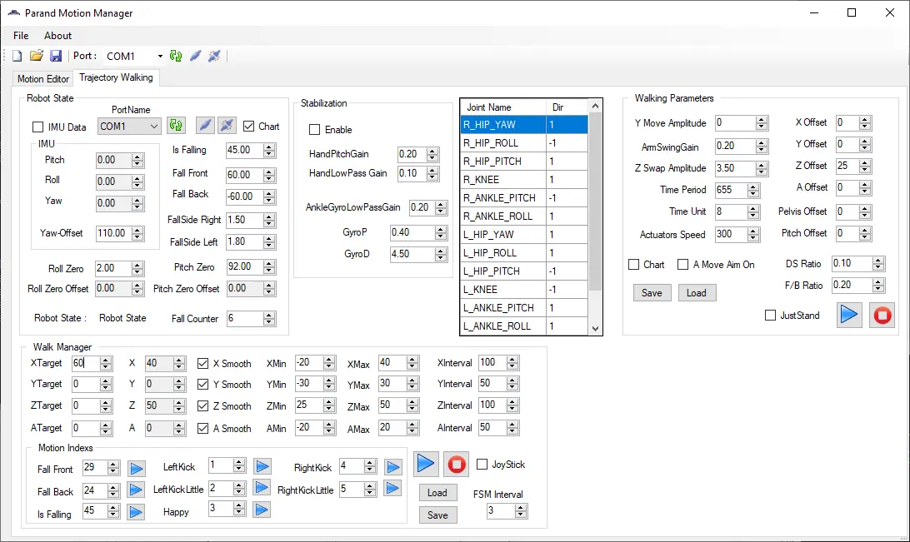Check Chart in Walking Parameters
910x542 pixels.
633,264
